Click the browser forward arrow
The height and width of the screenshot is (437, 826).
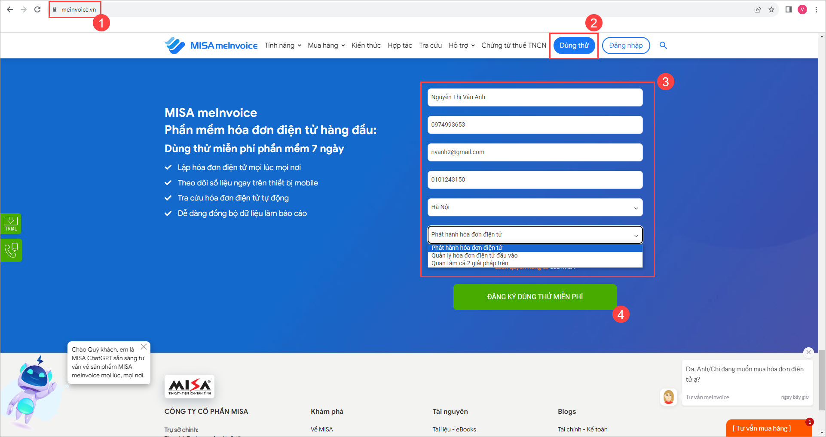[x=24, y=9]
